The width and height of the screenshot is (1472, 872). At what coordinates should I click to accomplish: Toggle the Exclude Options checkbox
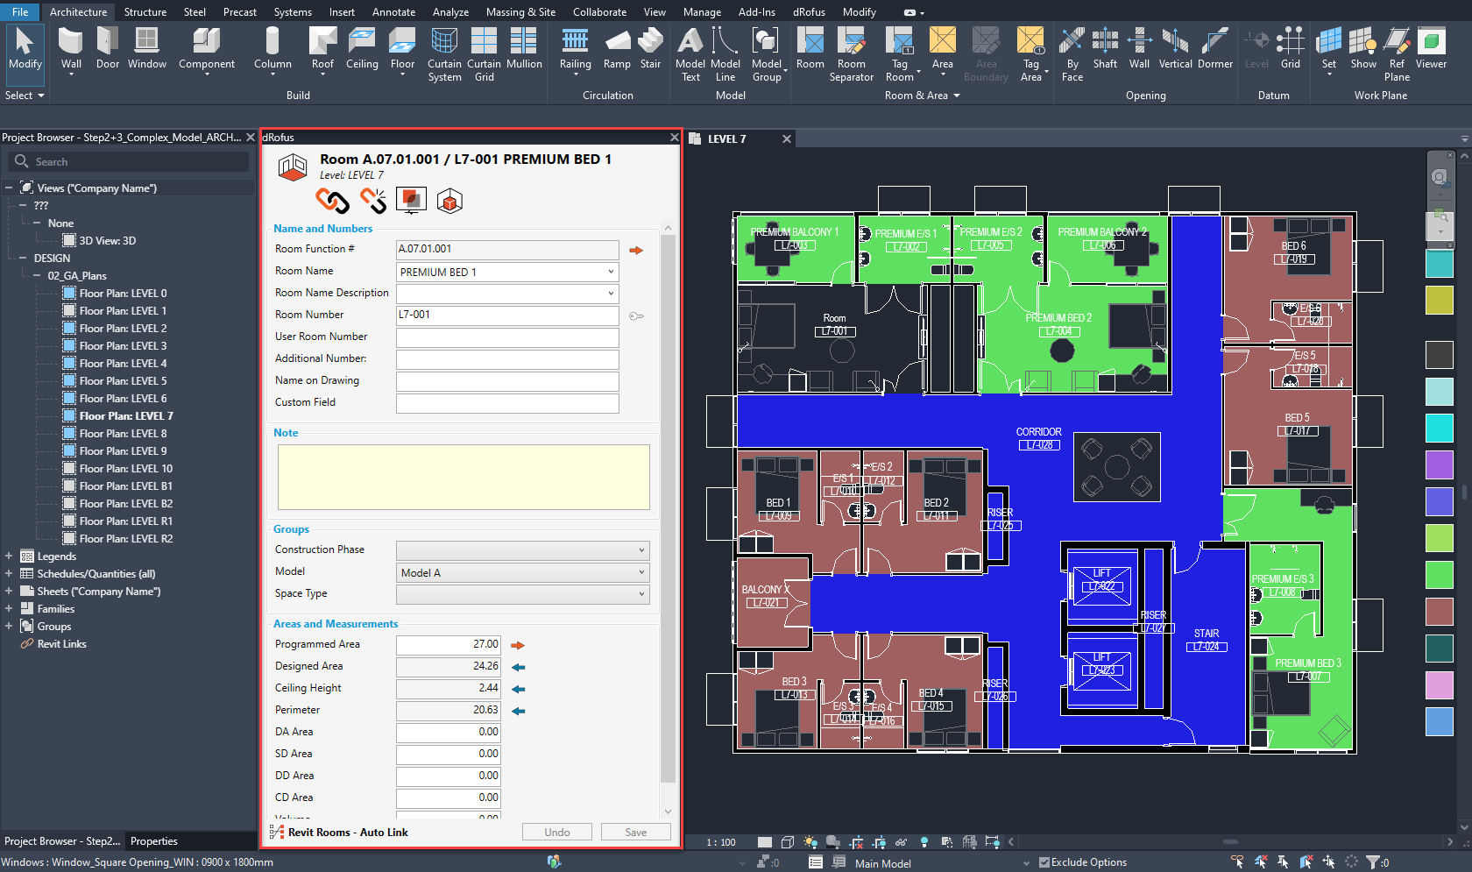[x=1044, y=862]
